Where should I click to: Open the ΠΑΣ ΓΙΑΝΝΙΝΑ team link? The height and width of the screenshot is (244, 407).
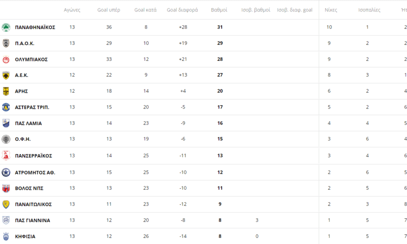[32, 220]
